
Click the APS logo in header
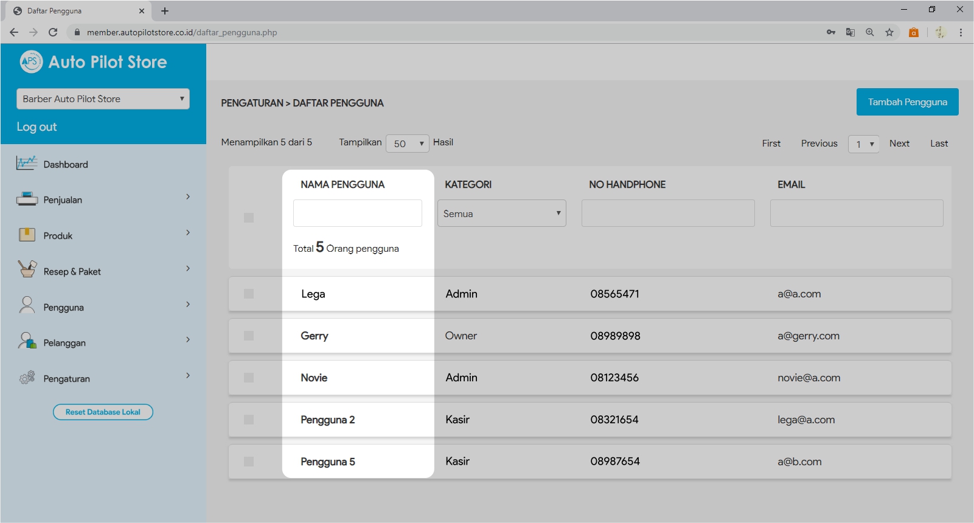[31, 61]
